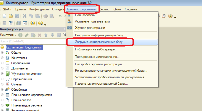Viewport: 202px width, 111px height.
Task: Click the New document toolbar icon
Action: point(4,16)
